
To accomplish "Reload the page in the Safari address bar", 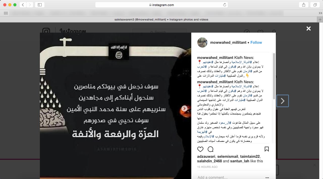I will pos(225,5).
